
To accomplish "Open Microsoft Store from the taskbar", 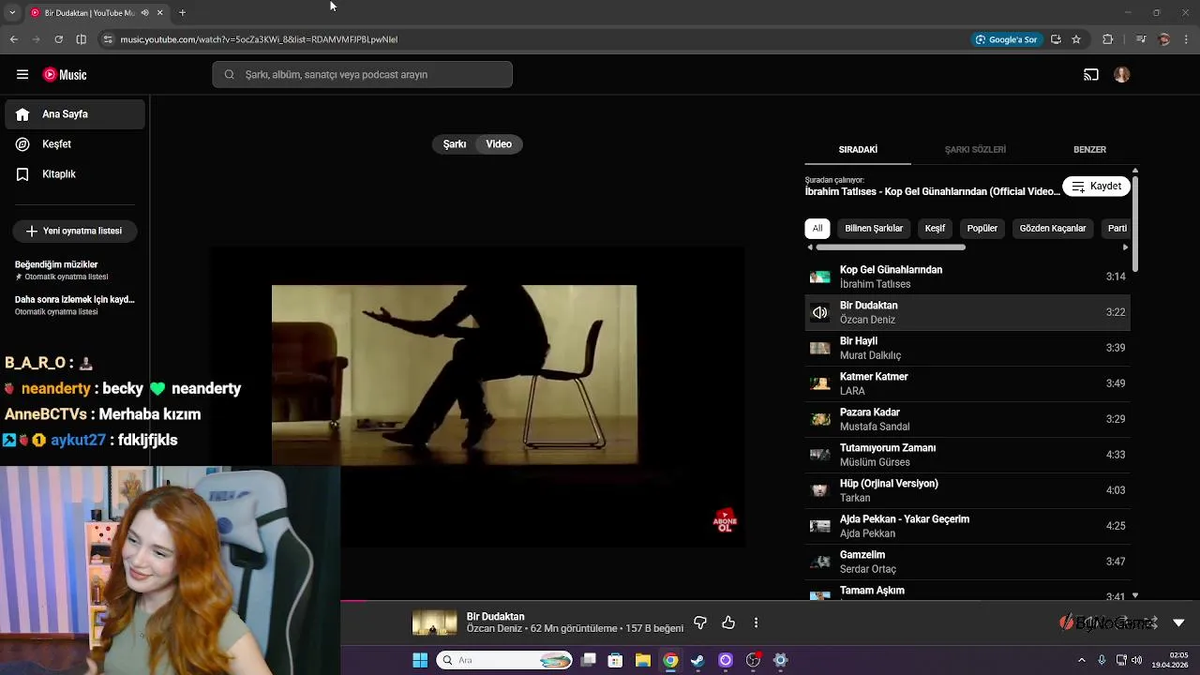I will tap(615, 660).
